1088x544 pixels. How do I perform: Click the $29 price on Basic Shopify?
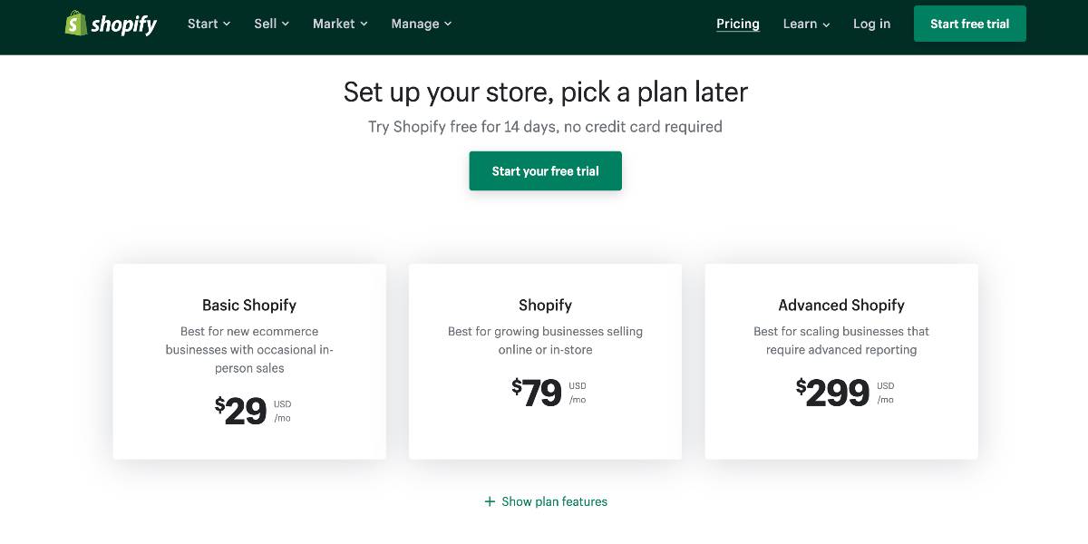[x=241, y=411]
